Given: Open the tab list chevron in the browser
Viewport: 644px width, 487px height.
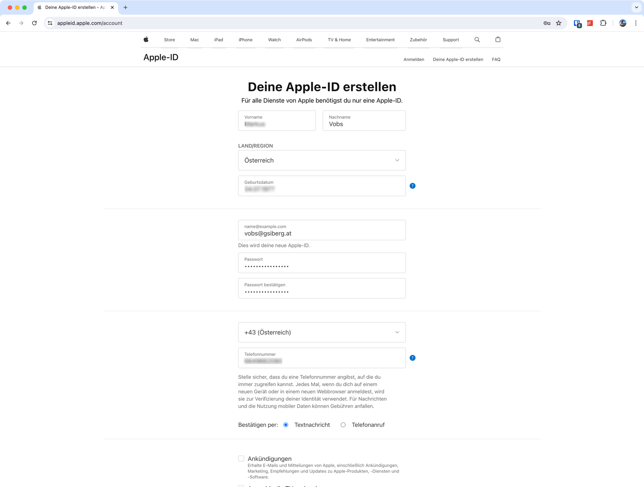Looking at the screenshot, I should coord(636,7).
